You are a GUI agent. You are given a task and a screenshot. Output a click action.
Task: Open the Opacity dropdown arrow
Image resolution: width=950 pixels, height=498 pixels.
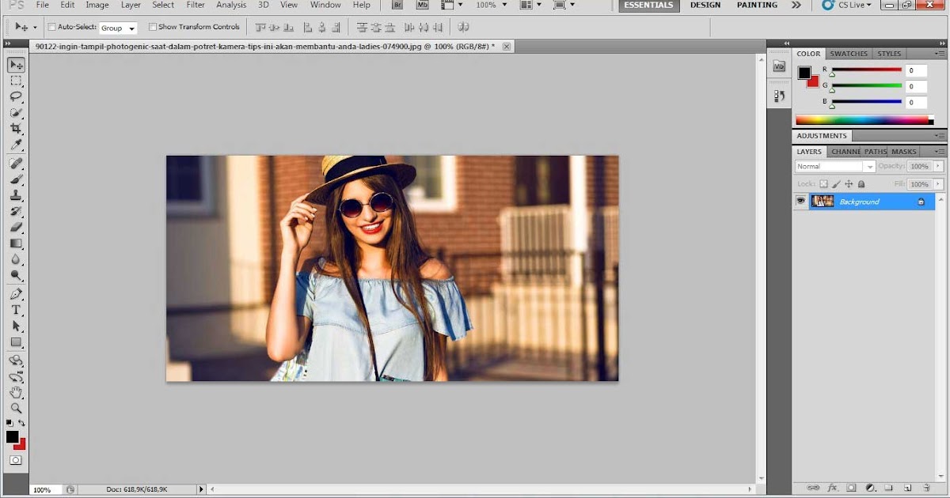(x=939, y=166)
